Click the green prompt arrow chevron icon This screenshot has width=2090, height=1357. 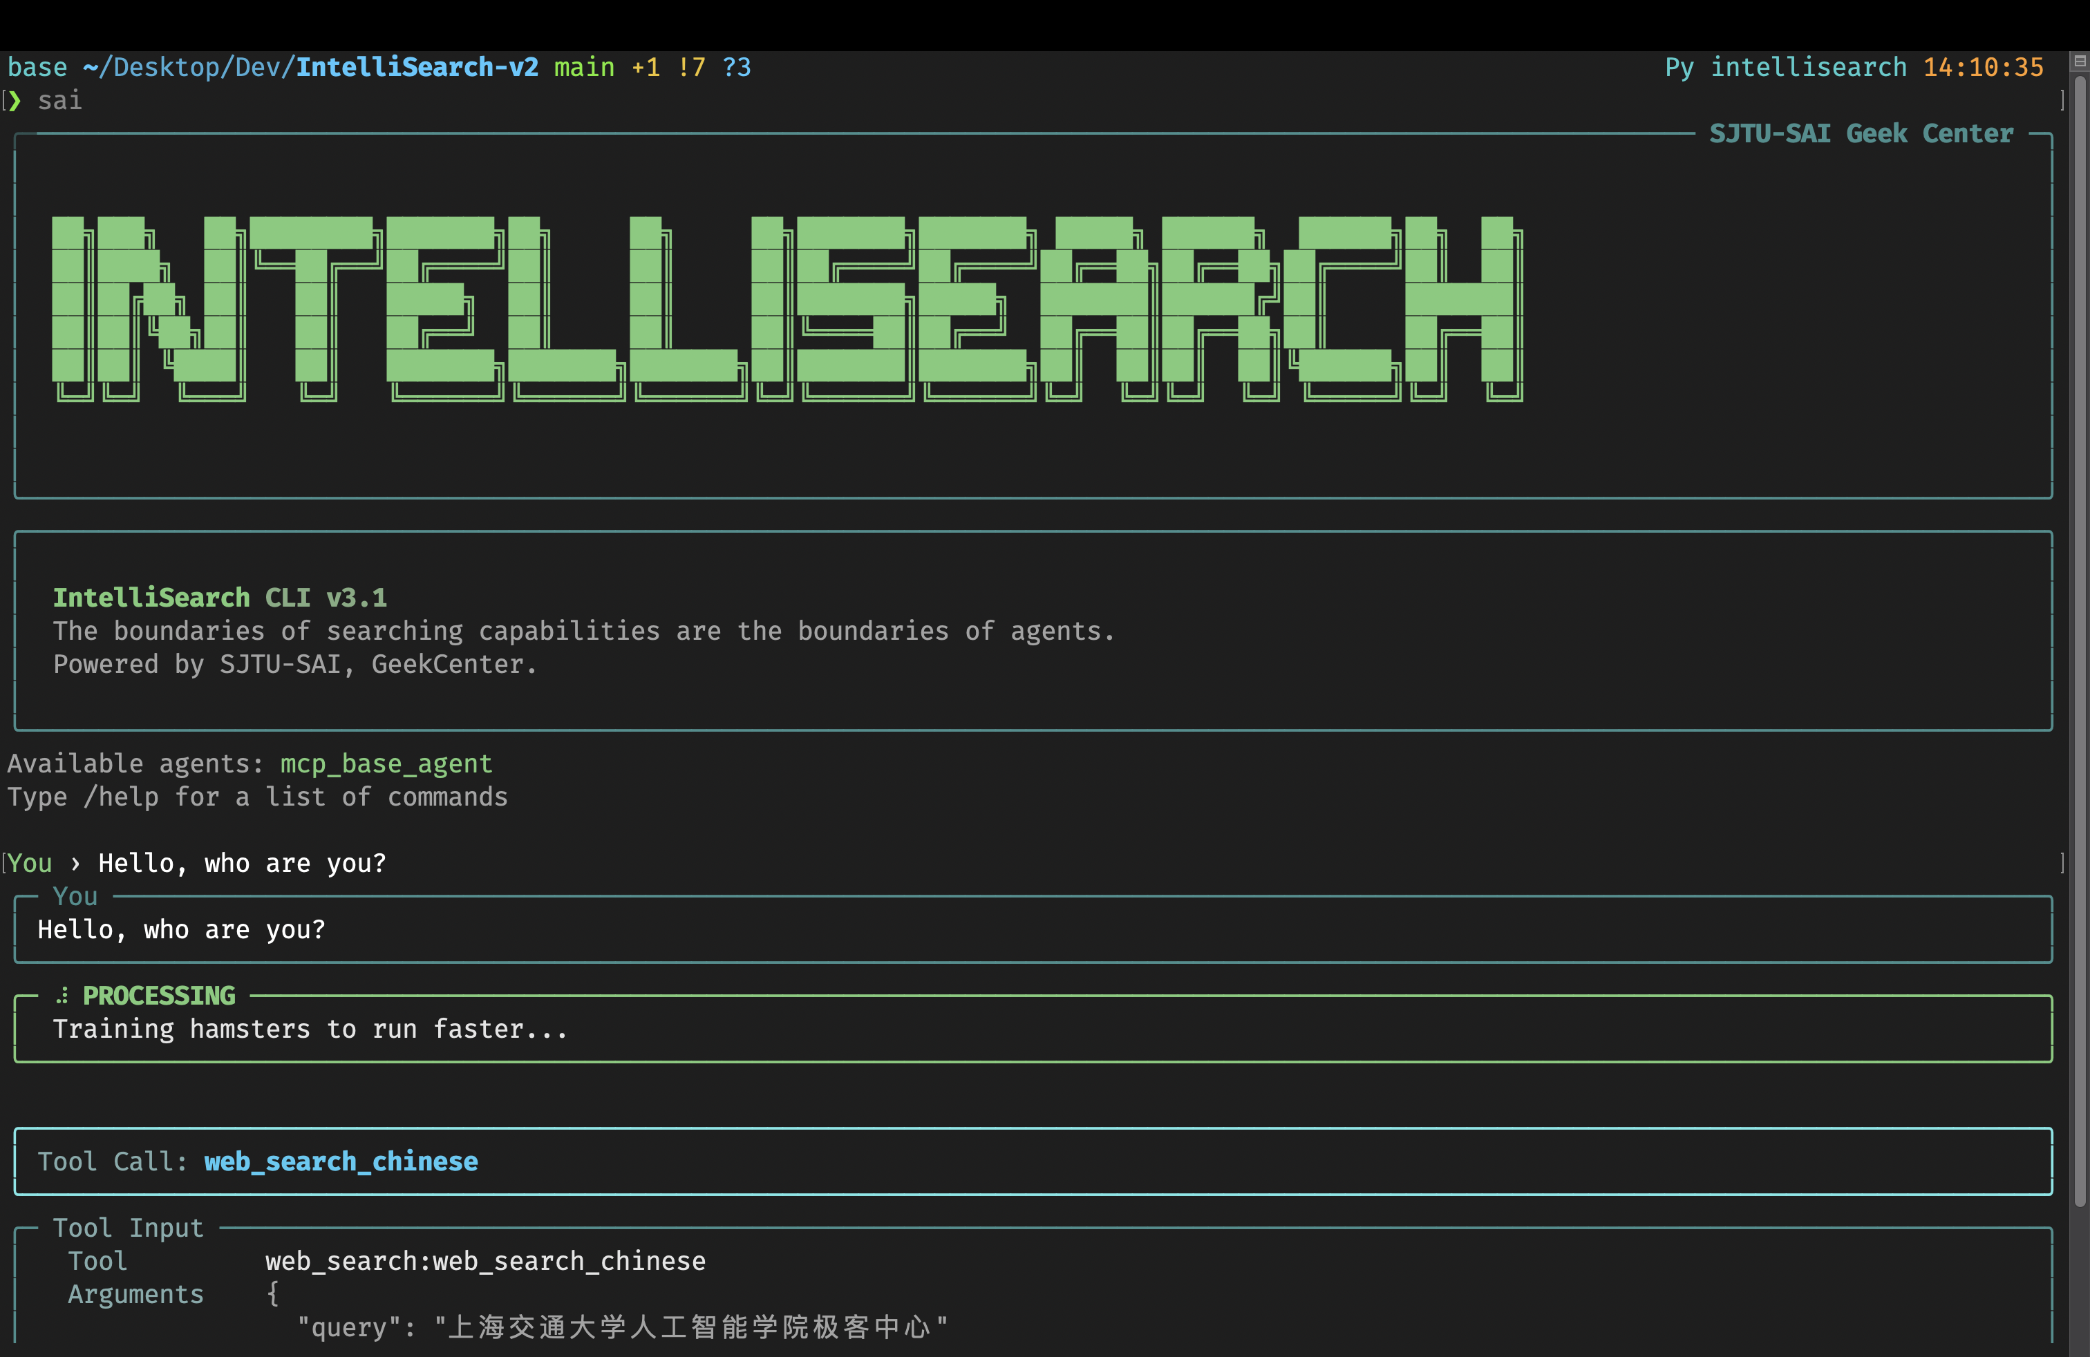14,101
